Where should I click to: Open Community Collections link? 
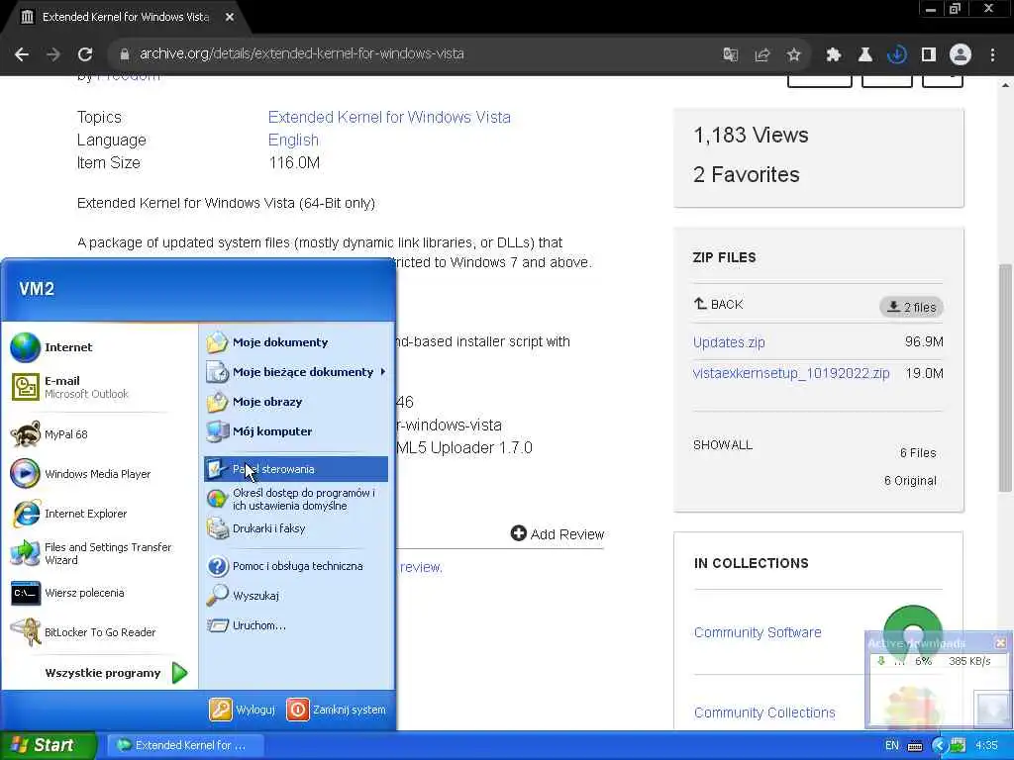point(764,712)
